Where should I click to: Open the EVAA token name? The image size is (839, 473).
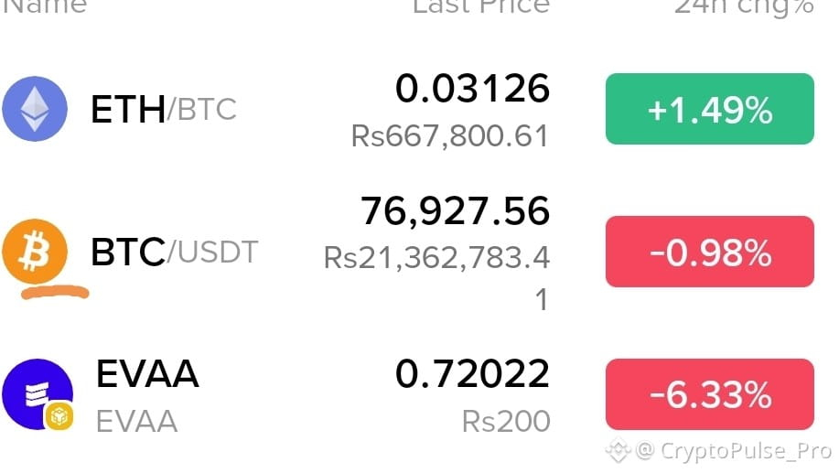(147, 373)
